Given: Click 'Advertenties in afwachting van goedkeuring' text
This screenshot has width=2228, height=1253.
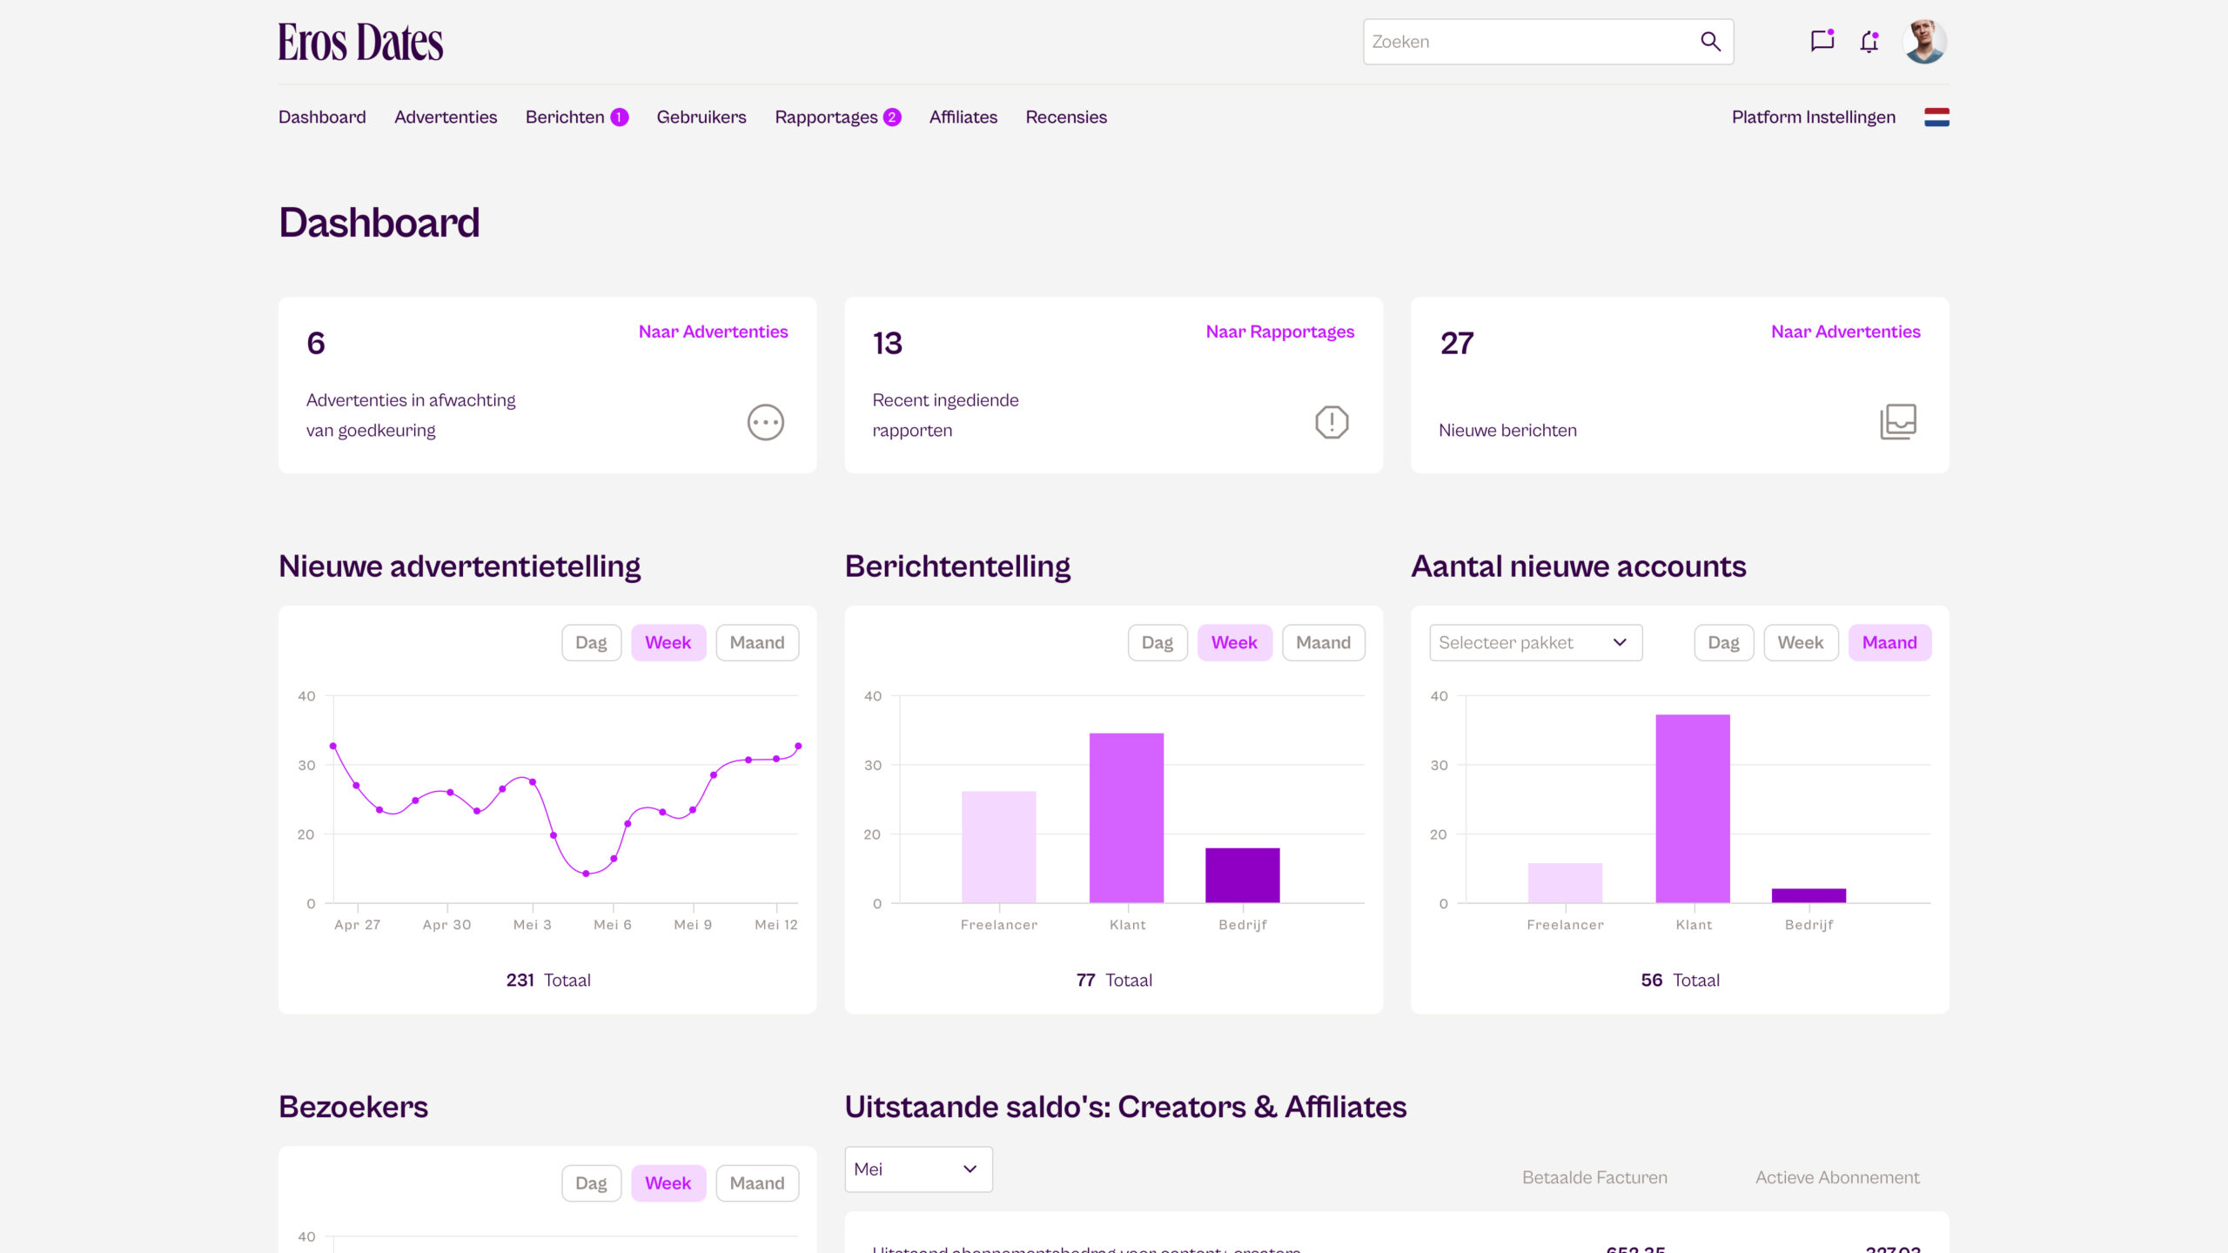Looking at the screenshot, I should (411, 415).
